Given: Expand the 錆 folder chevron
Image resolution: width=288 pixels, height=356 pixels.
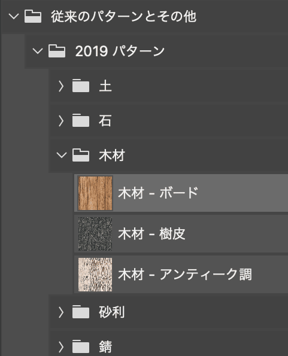Looking at the screenshot, I should (61, 347).
